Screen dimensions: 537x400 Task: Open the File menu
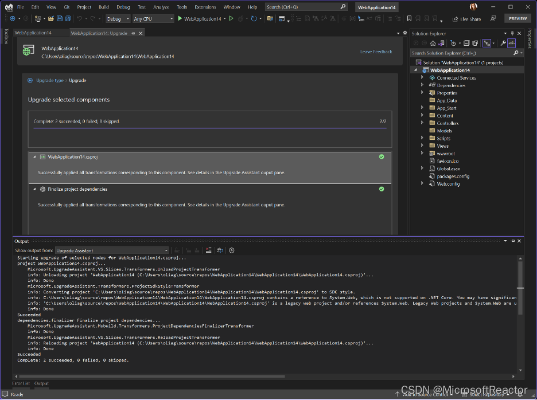[21, 7]
